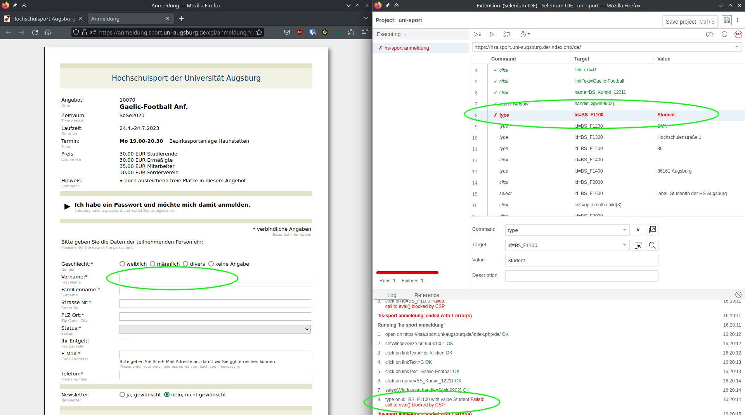Disable breakpoints in Selenium IDE
Image resolution: width=745 pixels, height=415 pixels.
click(710, 35)
